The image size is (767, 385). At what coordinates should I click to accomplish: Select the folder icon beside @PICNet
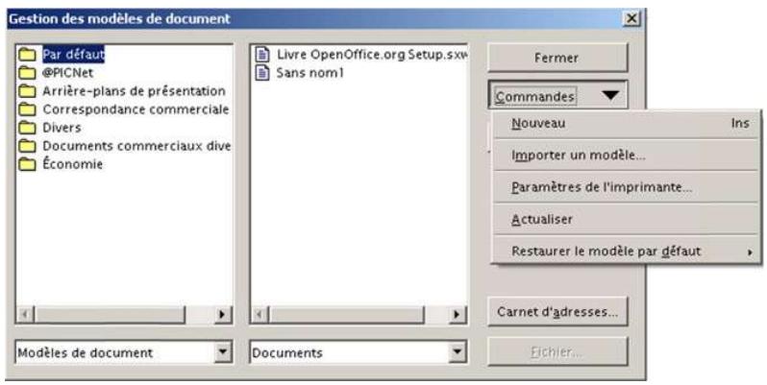[27, 73]
